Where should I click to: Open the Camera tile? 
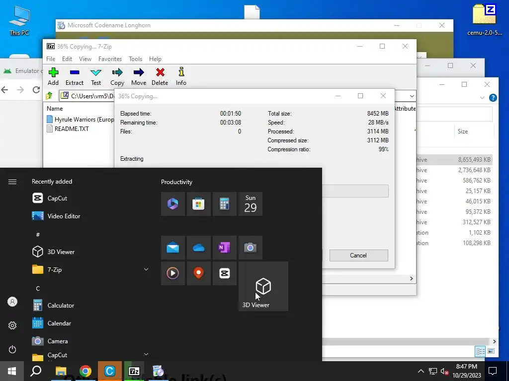point(251,248)
